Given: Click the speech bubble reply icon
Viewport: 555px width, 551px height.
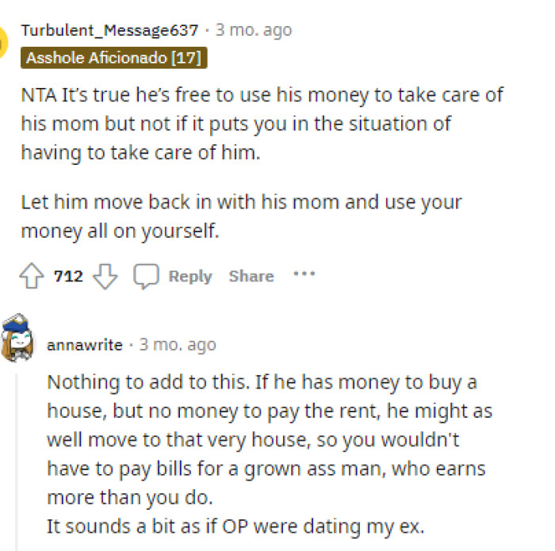Looking at the screenshot, I should (x=145, y=277).
